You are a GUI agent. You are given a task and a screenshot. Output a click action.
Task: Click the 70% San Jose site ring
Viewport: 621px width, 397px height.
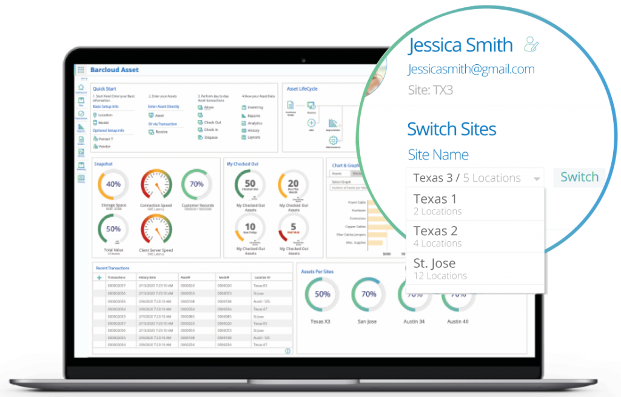pos(368,294)
